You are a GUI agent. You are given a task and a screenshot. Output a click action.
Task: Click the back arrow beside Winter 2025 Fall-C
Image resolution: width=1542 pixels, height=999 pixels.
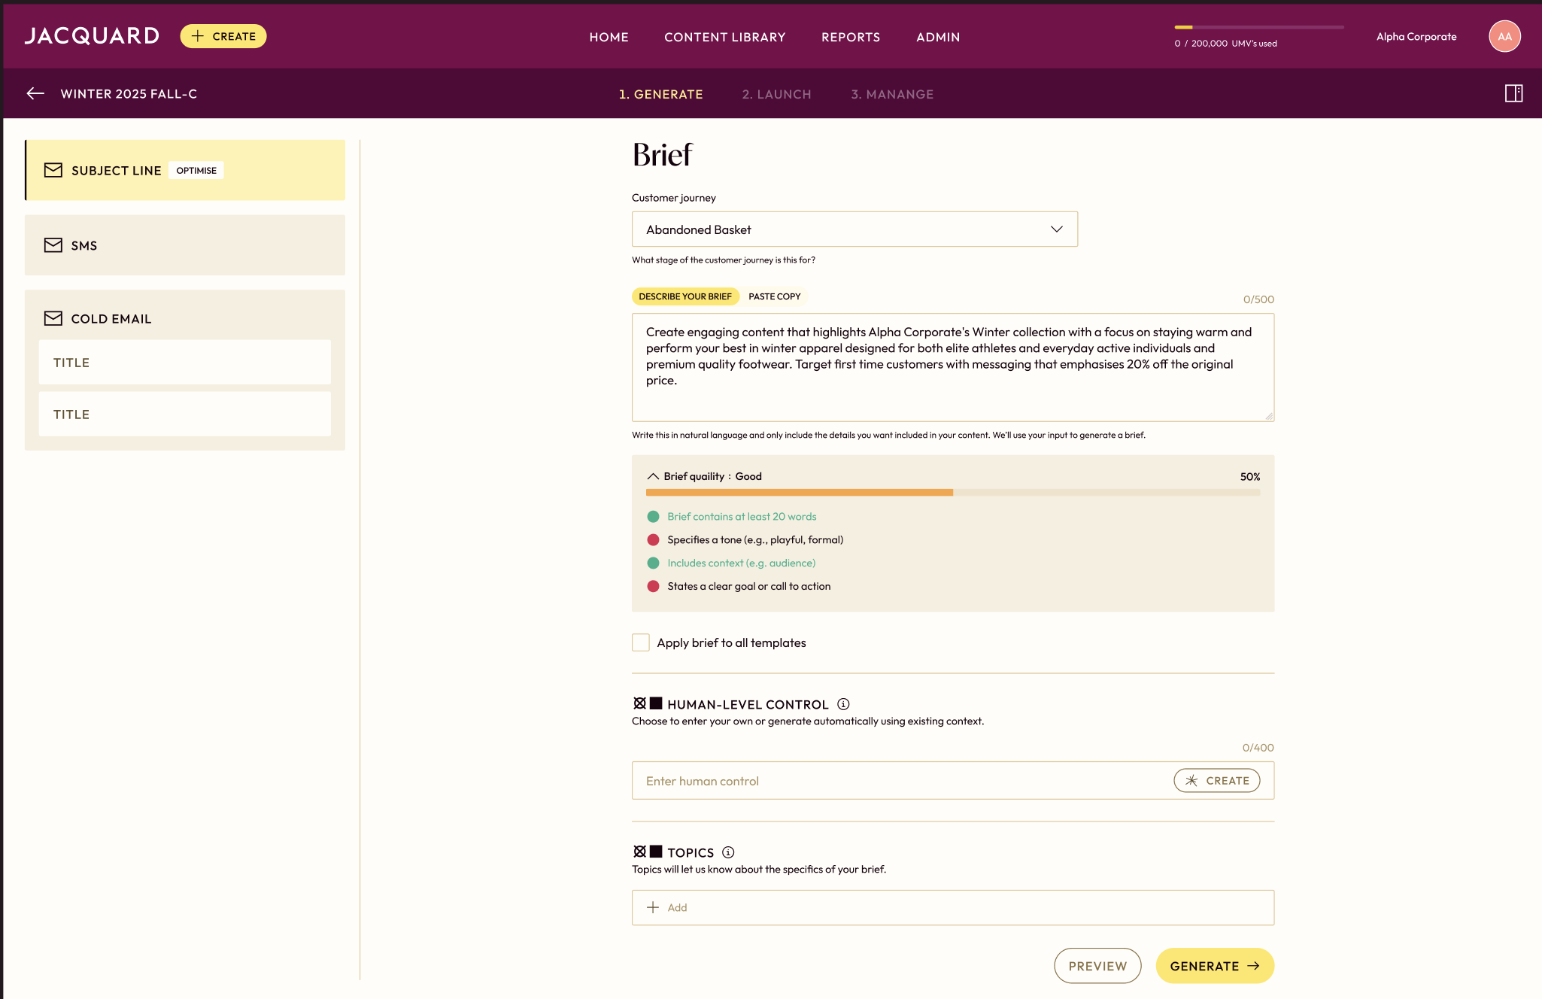tap(35, 93)
